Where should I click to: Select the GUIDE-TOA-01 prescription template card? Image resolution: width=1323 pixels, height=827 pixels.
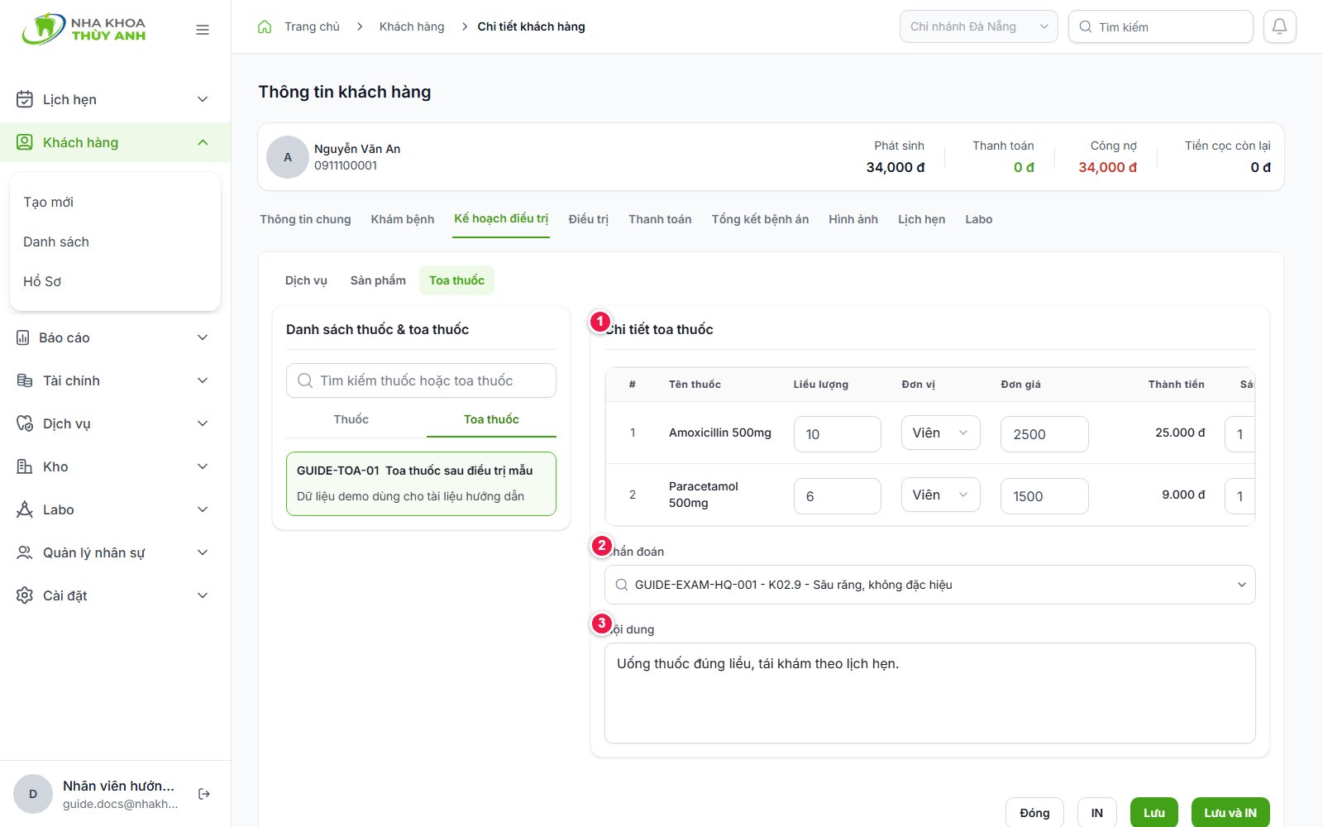421,484
